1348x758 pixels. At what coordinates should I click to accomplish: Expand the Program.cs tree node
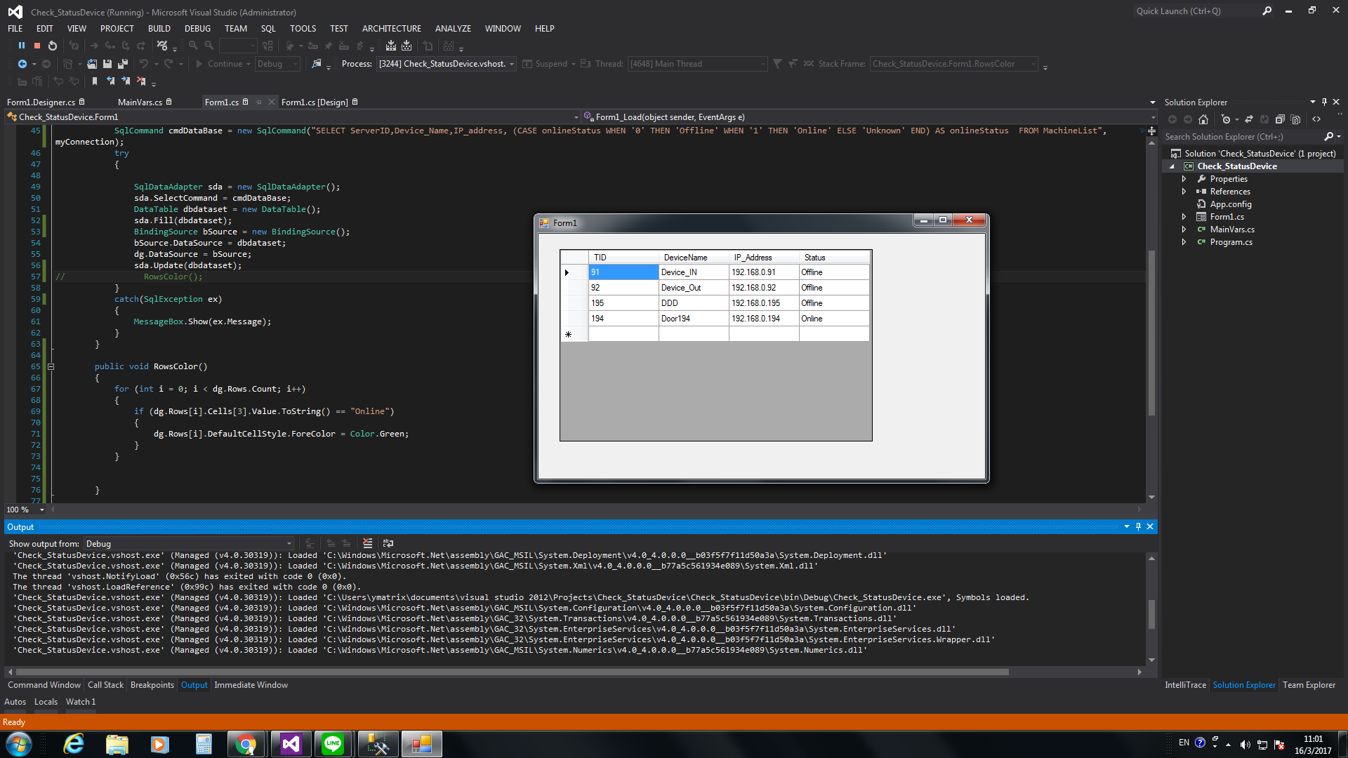(1184, 242)
